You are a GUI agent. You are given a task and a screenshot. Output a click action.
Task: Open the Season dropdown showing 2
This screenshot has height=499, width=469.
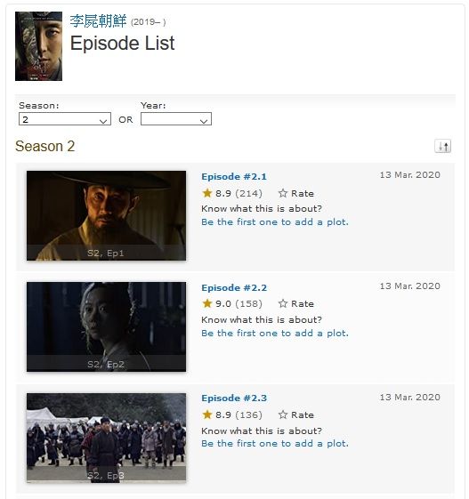click(x=65, y=119)
